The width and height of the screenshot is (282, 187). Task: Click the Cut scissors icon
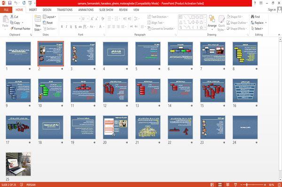click(12, 17)
